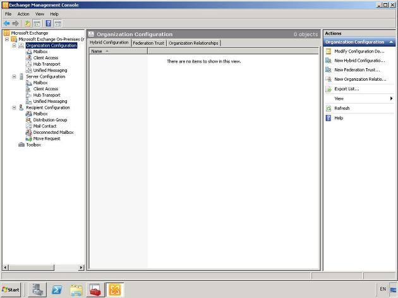The width and height of the screenshot is (398, 298).
Task: Click the Up one level toolbar icon
Action: point(27,23)
